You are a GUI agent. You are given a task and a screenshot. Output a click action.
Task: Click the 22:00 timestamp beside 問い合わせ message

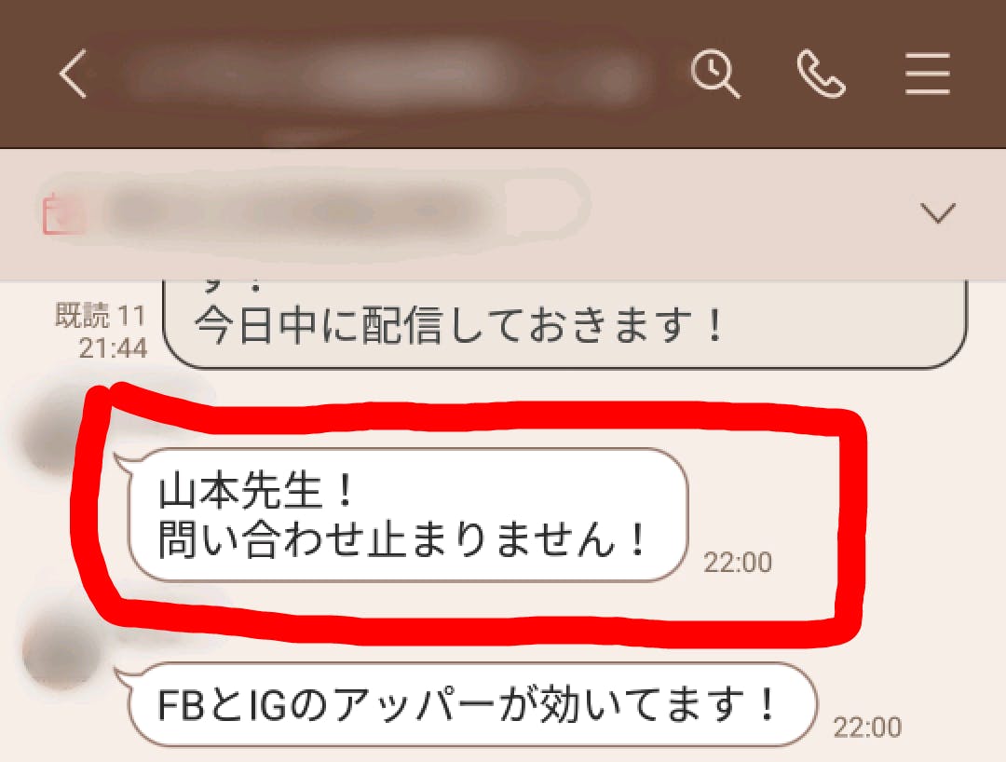[x=738, y=563]
